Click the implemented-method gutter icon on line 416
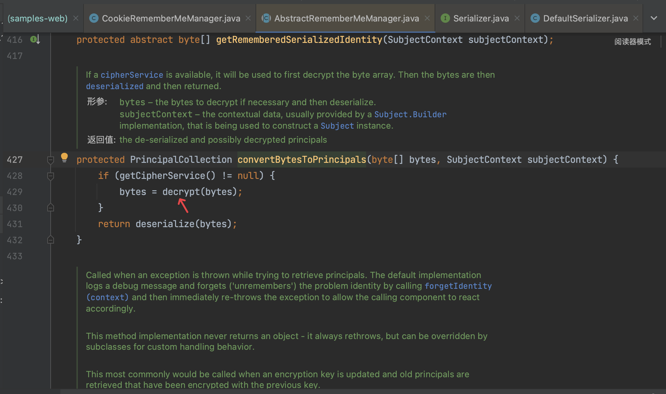Screen dimensions: 666x394 [x=35, y=40]
